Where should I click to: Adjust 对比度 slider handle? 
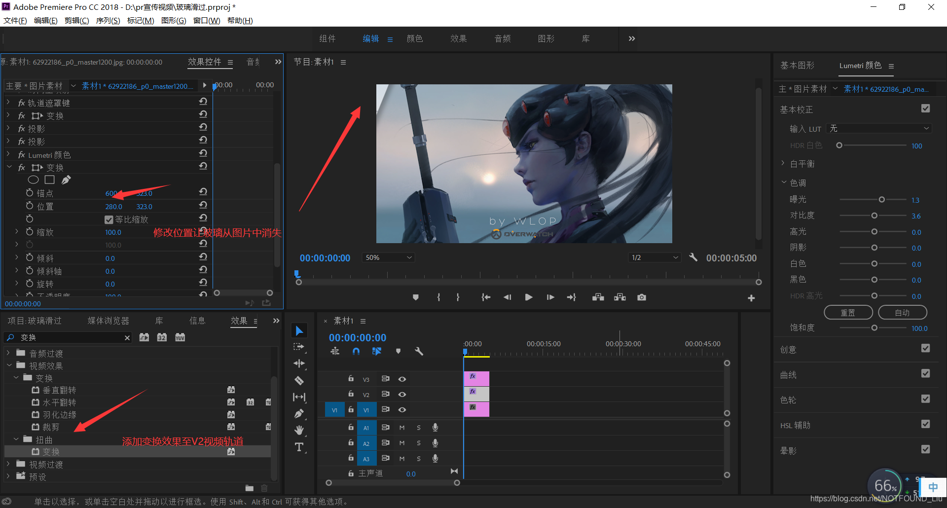[x=874, y=216]
